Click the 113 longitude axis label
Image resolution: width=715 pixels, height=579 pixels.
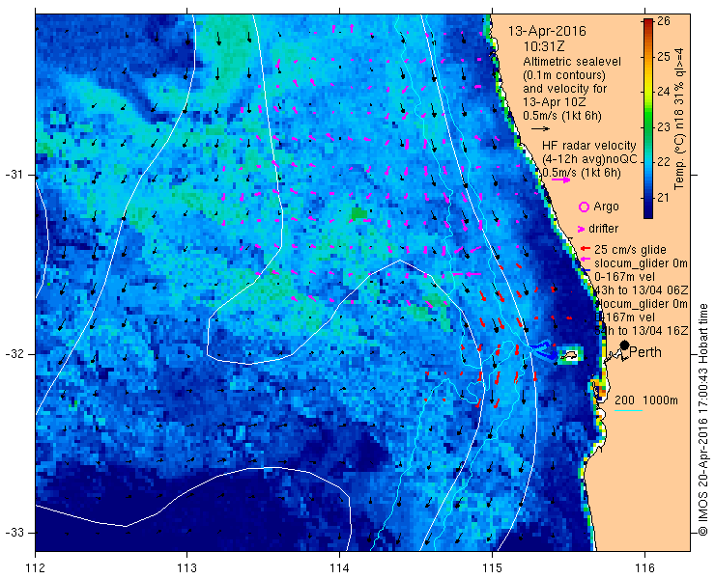(x=186, y=568)
